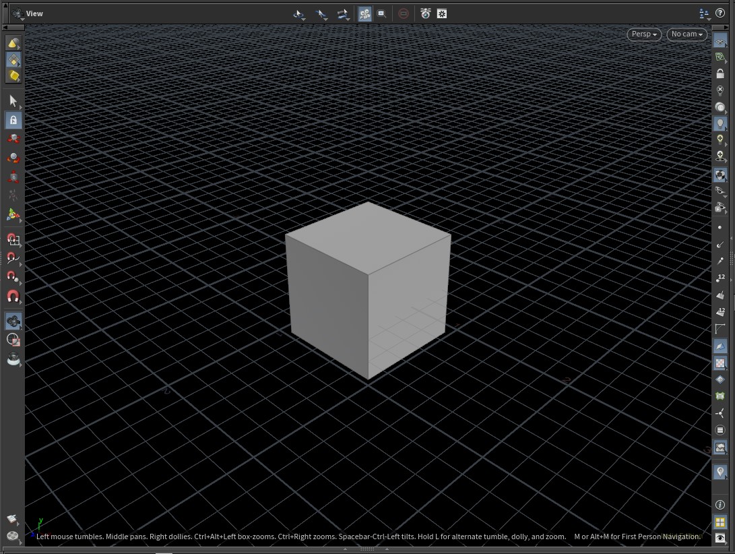
Task: Open the glasses stereo display dropdown icon
Action: click(720, 191)
